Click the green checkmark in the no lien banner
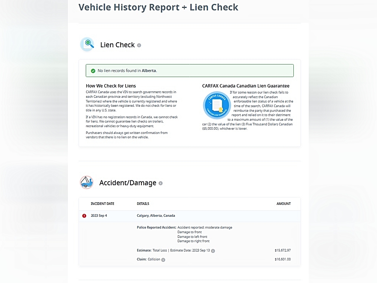Viewport: 377px width, 283px height. pyautogui.click(x=93, y=71)
